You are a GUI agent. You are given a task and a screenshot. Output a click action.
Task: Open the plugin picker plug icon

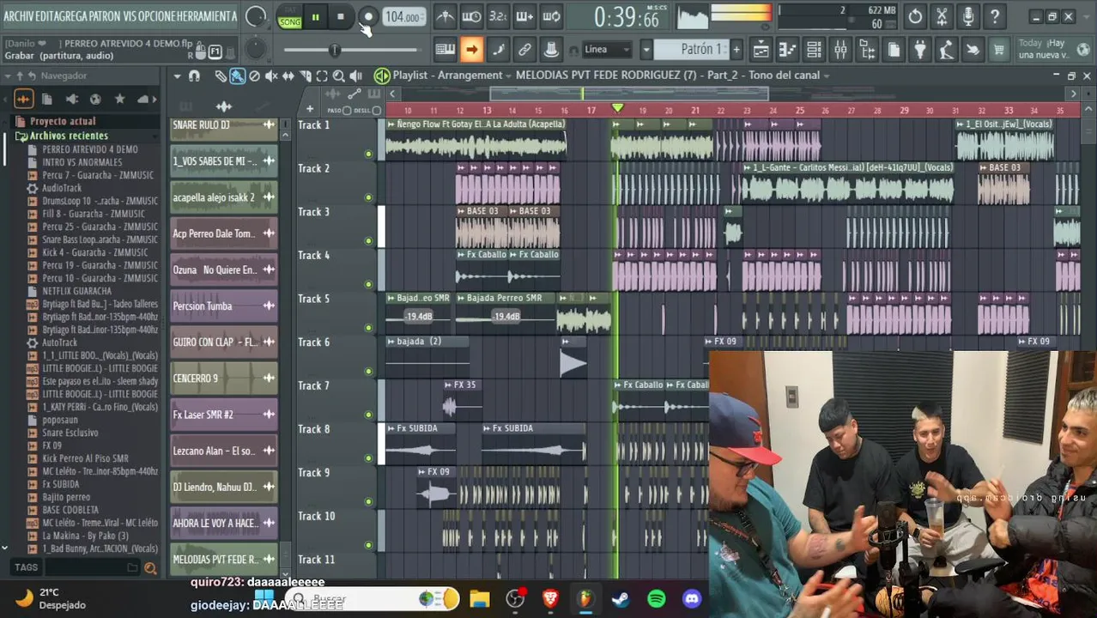pos(920,50)
